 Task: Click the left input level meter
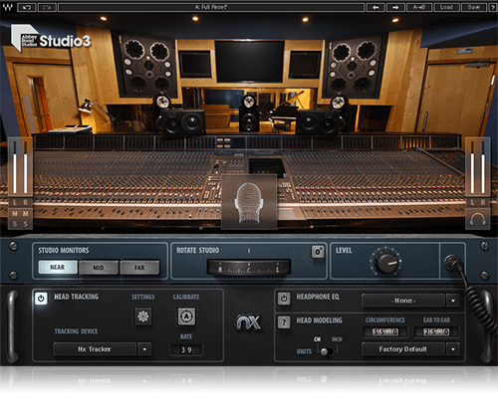[15, 167]
